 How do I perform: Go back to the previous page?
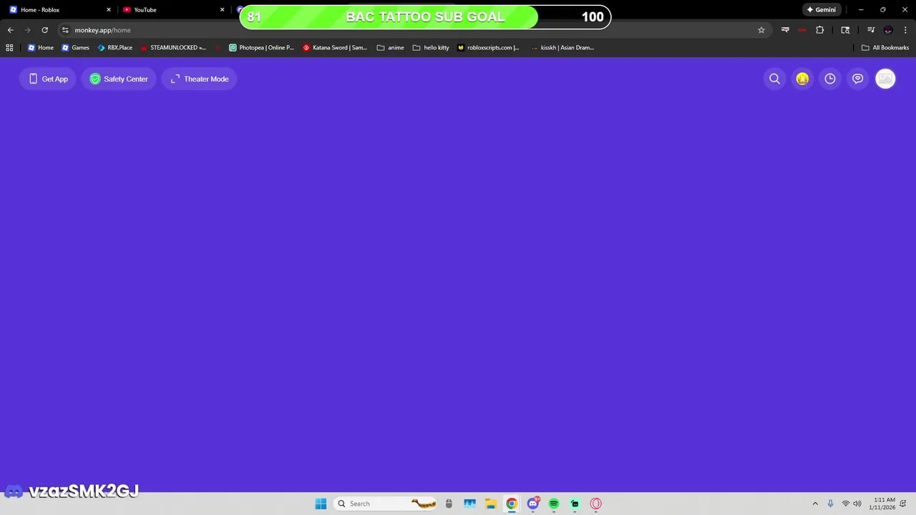coord(11,30)
